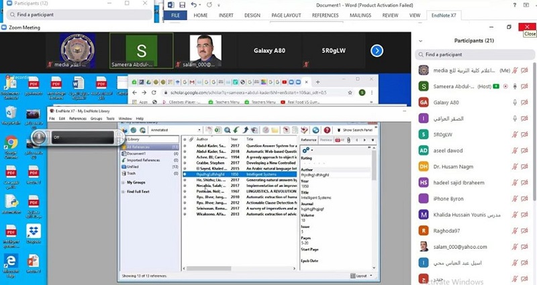Click muted mic icon for hadeel sajid ibraheem
Screen dimensions: 537x285
click(x=514, y=182)
